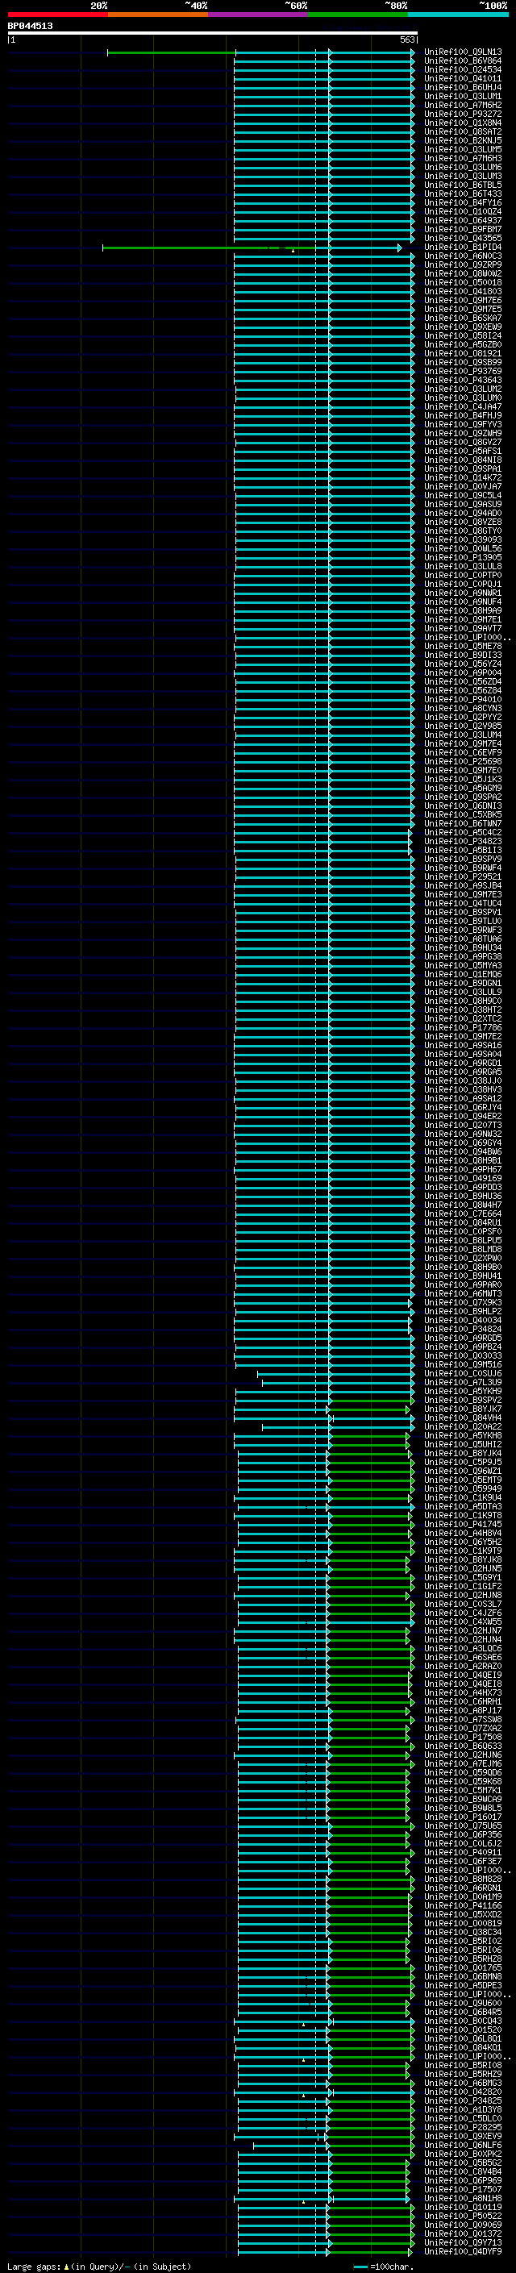Open hit UniRef100_B6UHJ4
The width and height of the screenshot is (516, 2273).
[462, 87]
